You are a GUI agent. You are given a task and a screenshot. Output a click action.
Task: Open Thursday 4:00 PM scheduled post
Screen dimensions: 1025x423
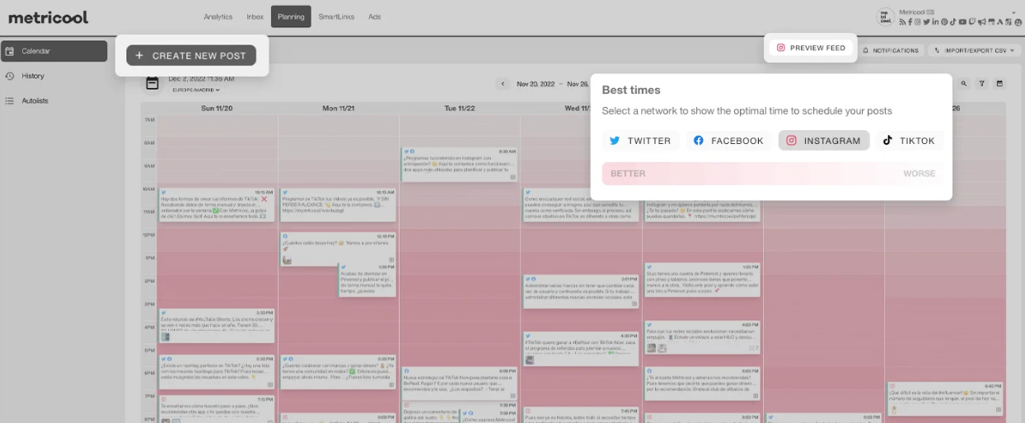click(703, 337)
